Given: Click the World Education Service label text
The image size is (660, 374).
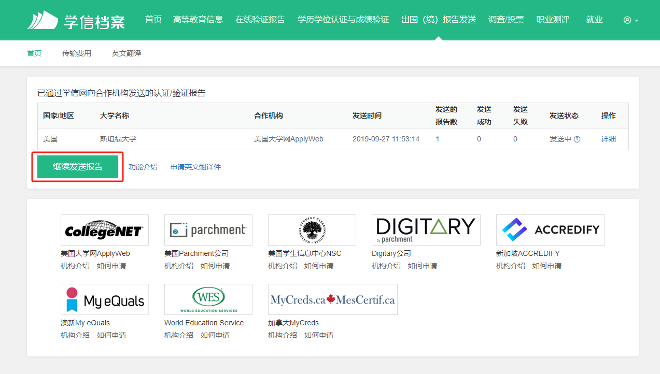Looking at the screenshot, I should pyautogui.click(x=207, y=323).
